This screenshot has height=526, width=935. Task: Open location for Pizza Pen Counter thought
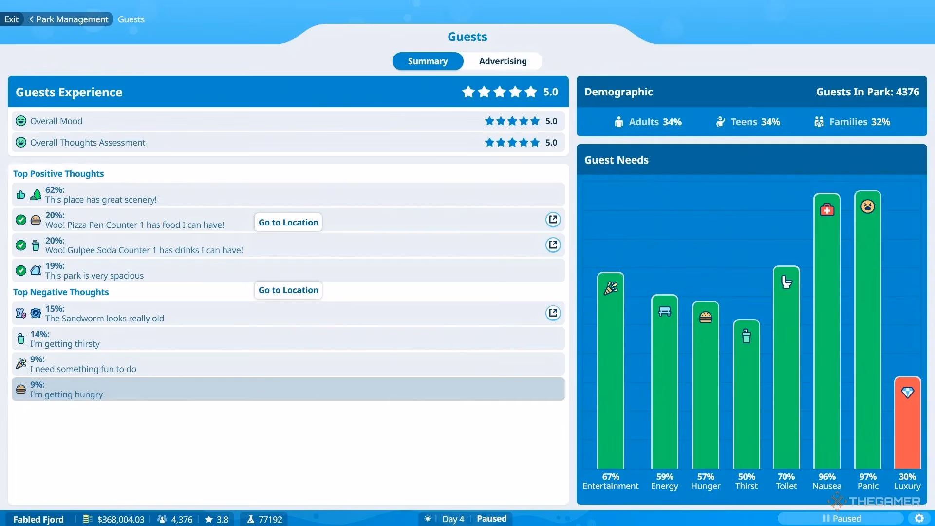(553, 220)
